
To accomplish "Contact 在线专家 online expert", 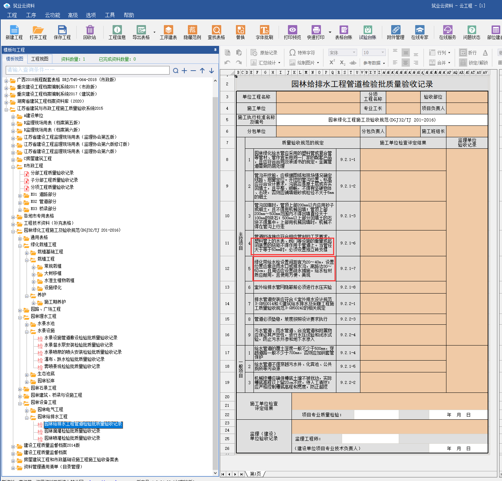I will pos(420,32).
